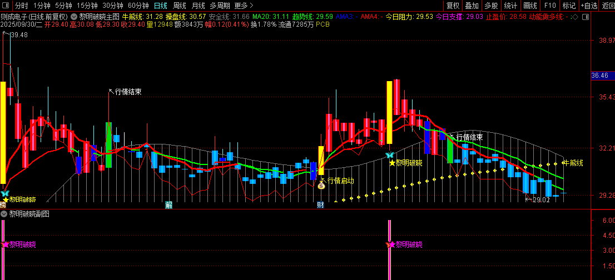Open the 更多 periods menu

coord(244,6)
